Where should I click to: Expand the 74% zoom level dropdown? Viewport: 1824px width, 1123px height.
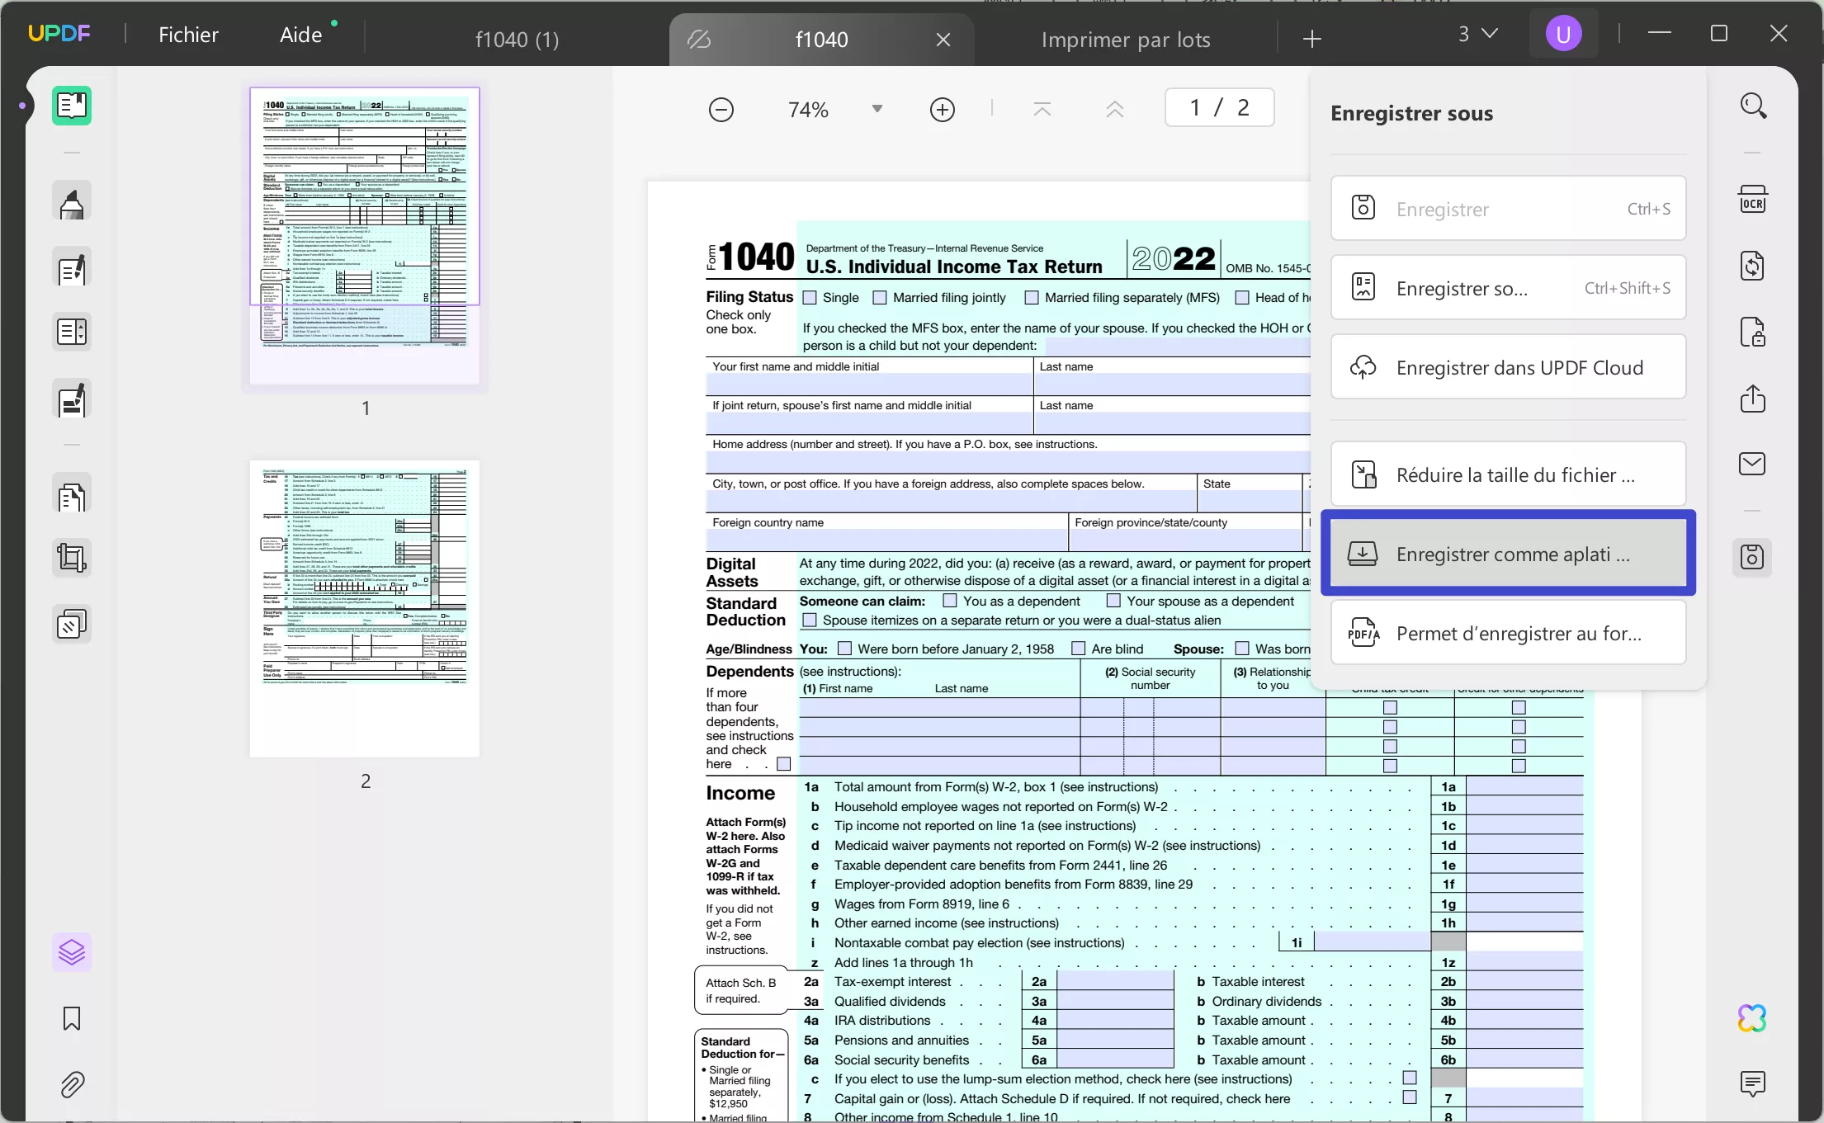click(x=877, y=109)
